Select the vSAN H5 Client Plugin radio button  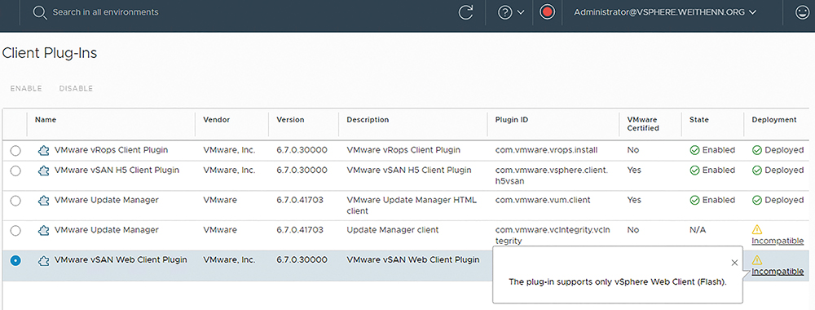[15, 170]
